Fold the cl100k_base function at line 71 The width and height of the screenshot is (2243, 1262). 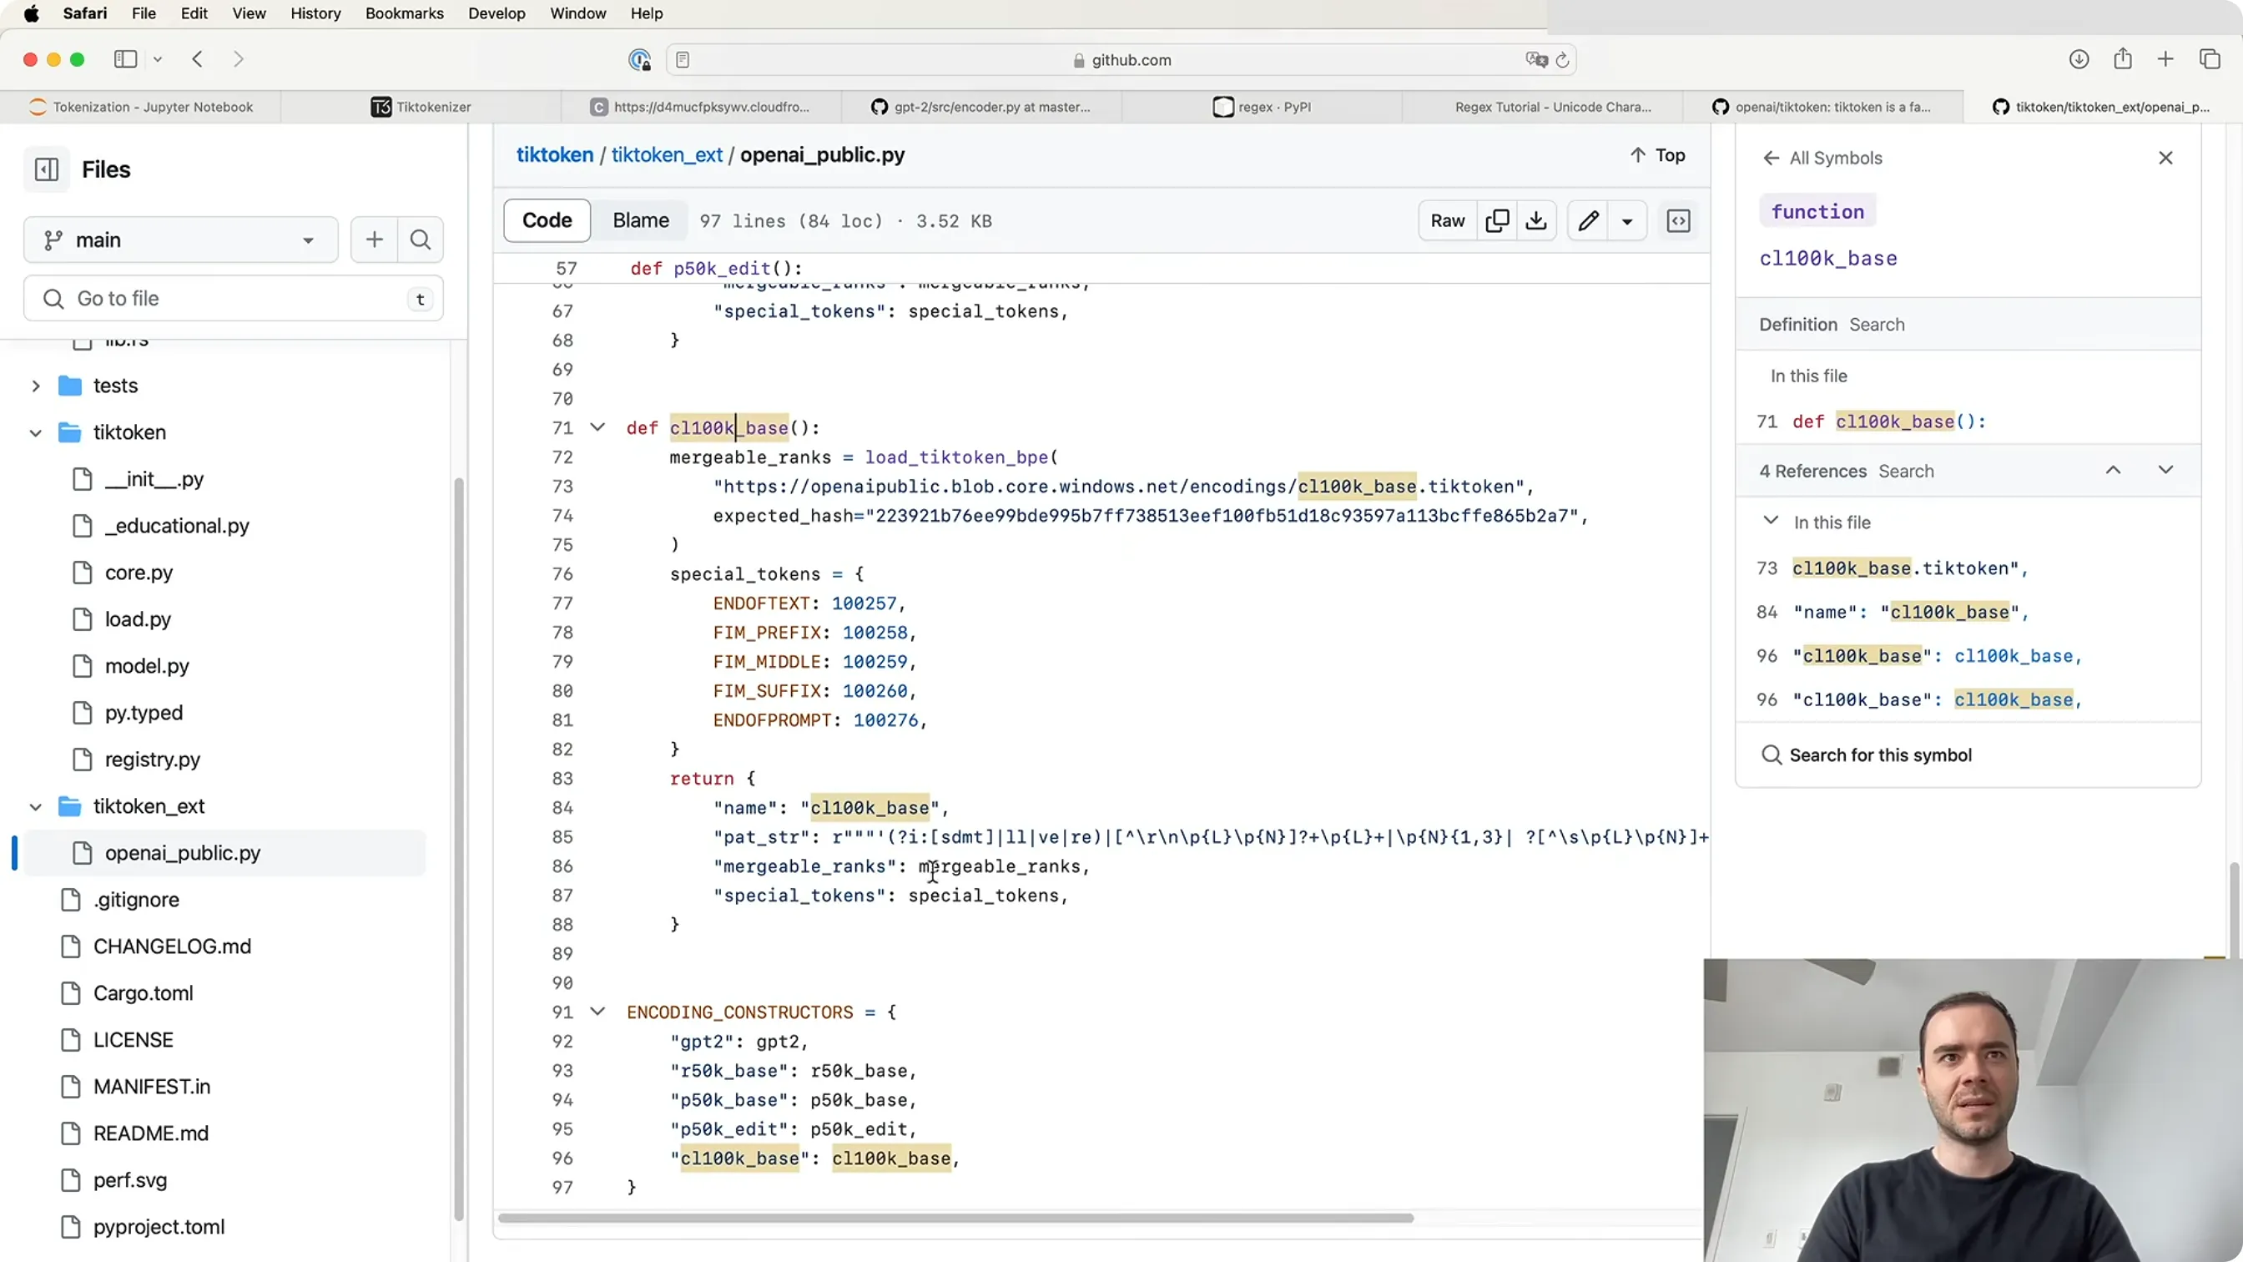[597, 427]
